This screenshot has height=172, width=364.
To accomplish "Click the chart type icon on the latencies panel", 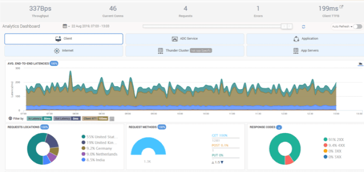I will [360, 64].
